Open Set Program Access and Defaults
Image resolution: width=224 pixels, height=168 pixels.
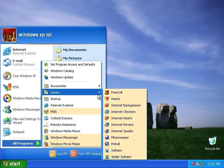[x=72, y=64]
